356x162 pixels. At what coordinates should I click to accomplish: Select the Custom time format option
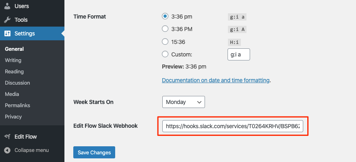pos(165,54)
